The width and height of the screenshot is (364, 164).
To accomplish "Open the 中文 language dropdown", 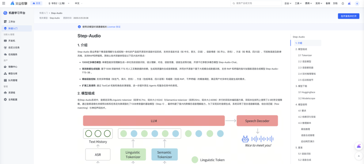I will point(79,3).
